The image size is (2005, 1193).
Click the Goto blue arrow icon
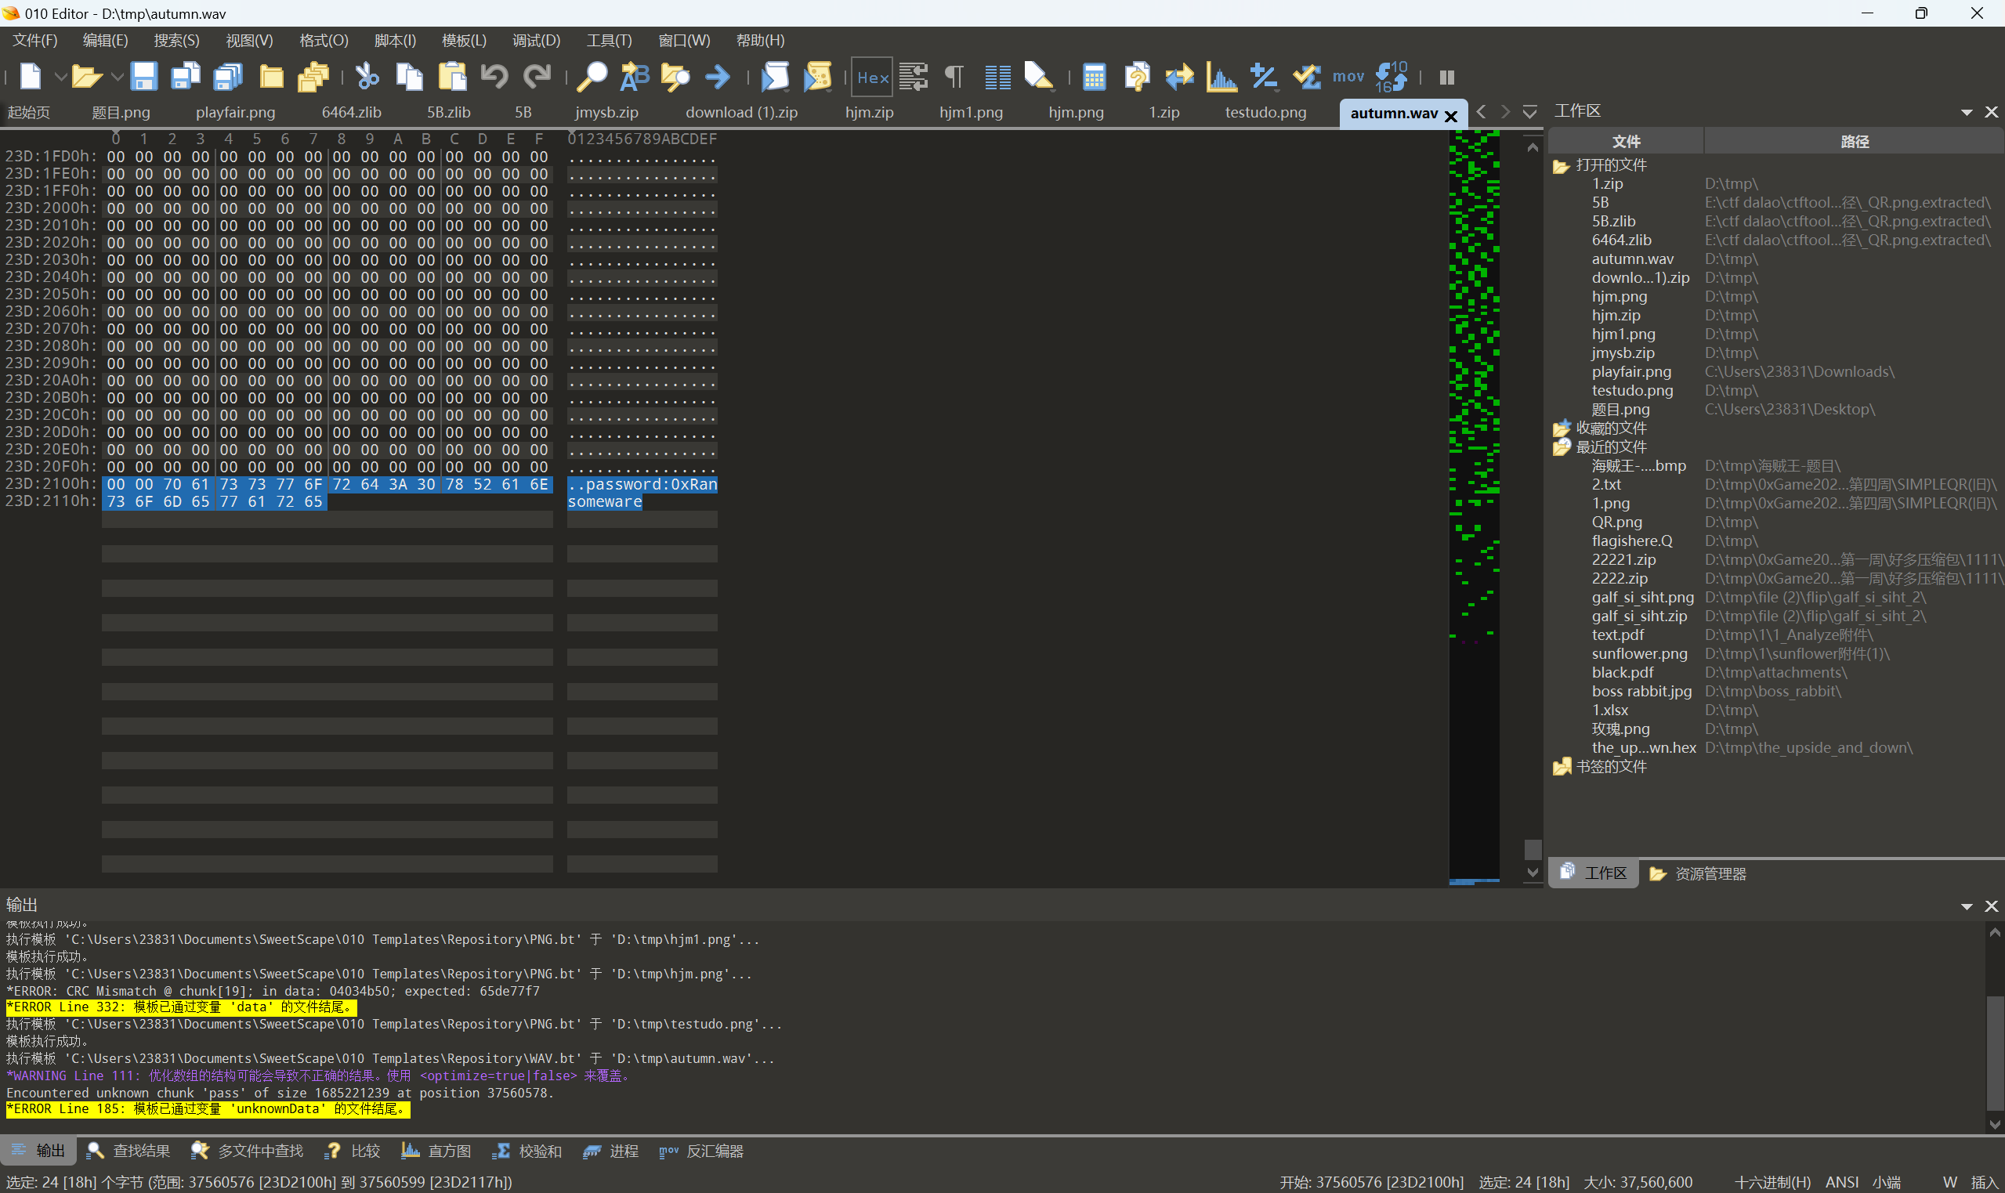717,78
